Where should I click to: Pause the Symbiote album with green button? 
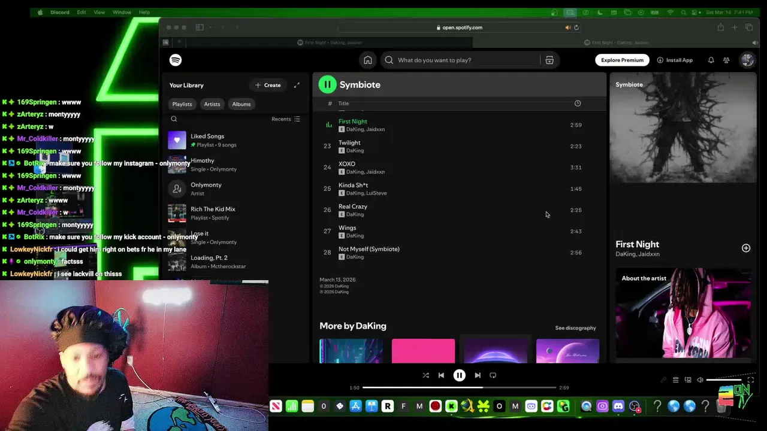(x=327, y=84)
